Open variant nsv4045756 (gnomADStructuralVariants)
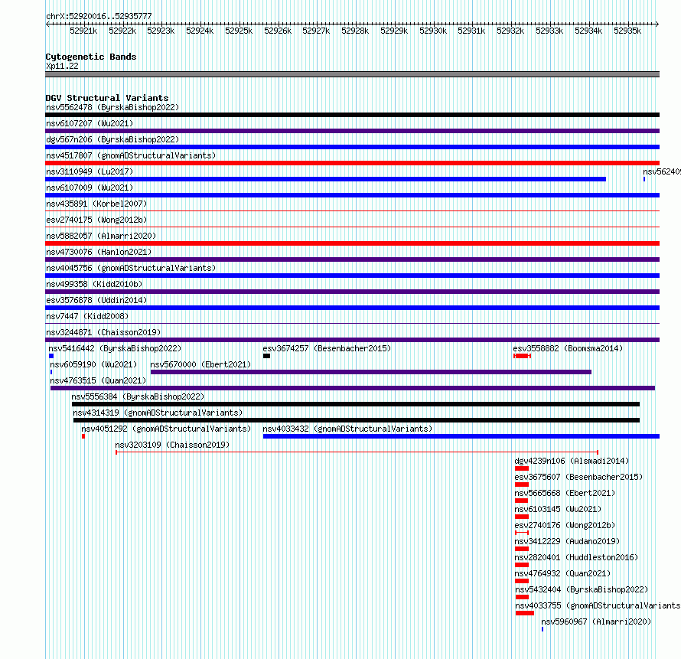This screenshot has width=681, height=659. click(x=131, y=268)
